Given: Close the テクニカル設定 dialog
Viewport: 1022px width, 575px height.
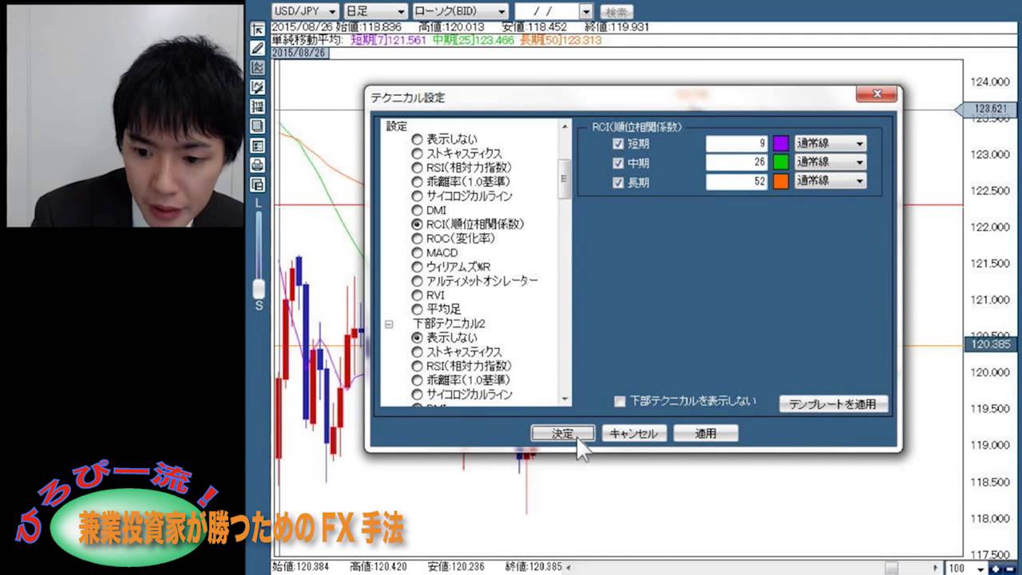Looking at the screenshot, I should pyautogui.click(x=876, y=94).
